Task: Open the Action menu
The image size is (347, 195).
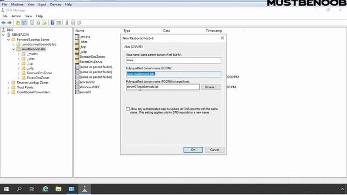Action: pos(16,16)
